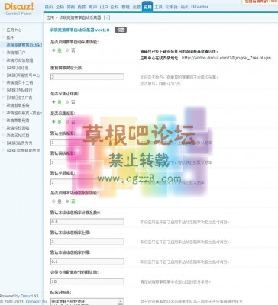Click the default away-win odds input
278x305 pixels.
pyautogui.click(x=87, y=162)
